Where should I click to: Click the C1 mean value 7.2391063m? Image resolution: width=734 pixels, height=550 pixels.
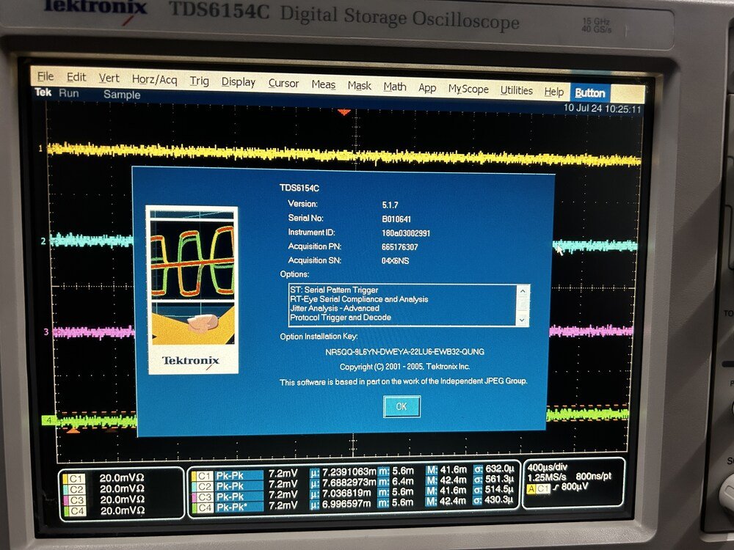[x=349, y=472]
